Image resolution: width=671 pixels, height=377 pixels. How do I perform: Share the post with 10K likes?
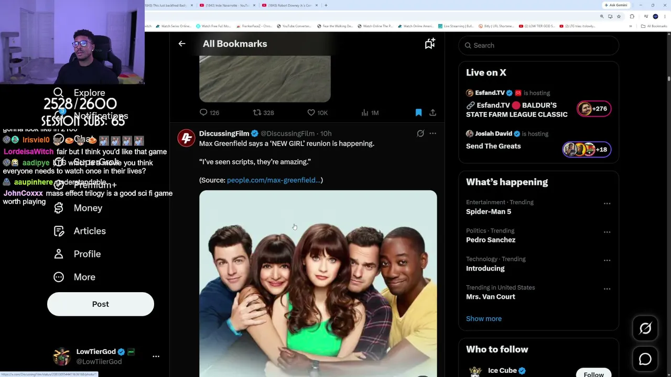pos(432,113)
